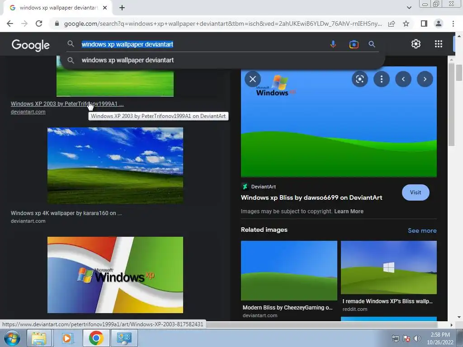463x347 pixels.
Task: View site info via the padlock icon
Action: tap(57, 23)
